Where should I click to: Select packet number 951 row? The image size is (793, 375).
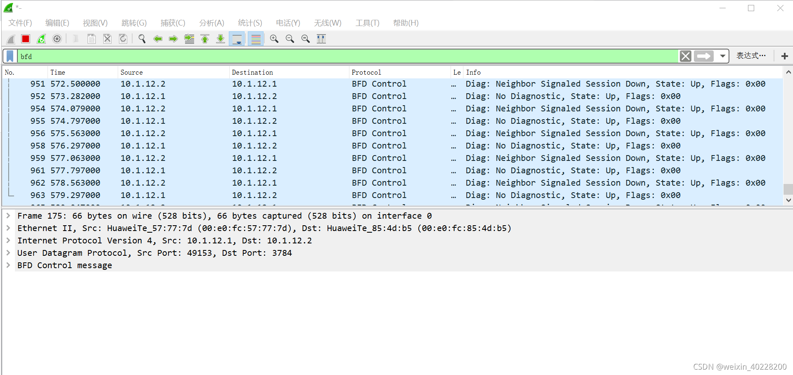392,84
